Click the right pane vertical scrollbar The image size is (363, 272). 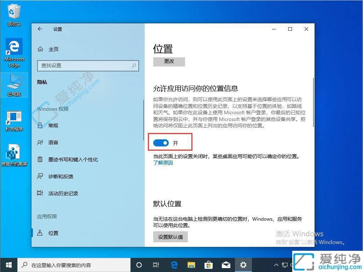click(x=313, y=102)
